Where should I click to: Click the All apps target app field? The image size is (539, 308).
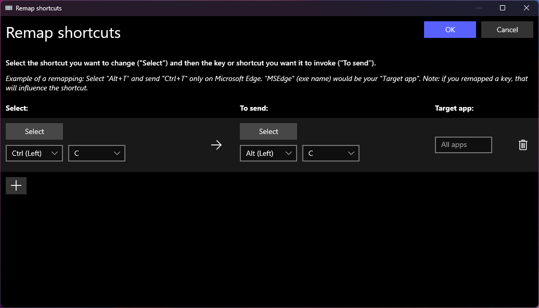463,145
